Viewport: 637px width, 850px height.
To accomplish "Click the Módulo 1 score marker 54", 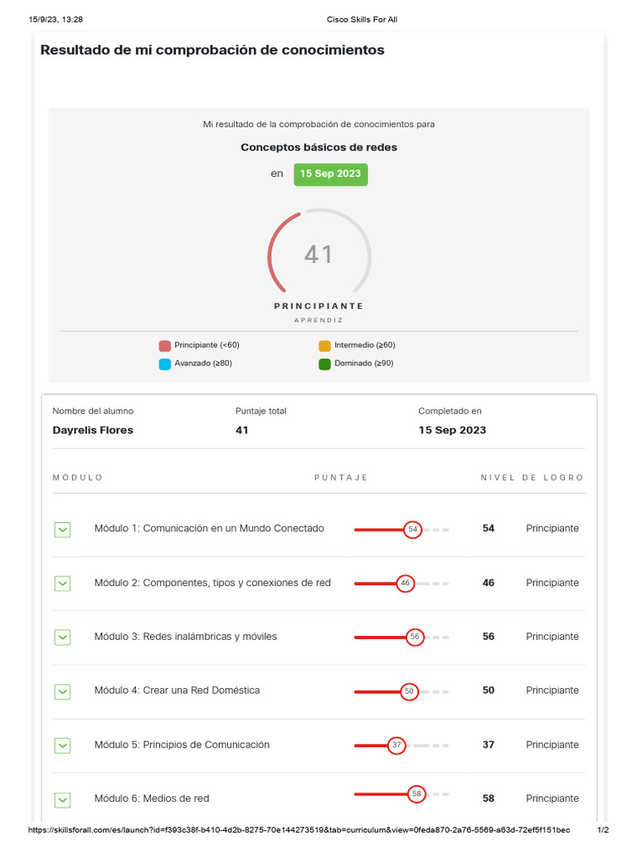I will point(413,530).
